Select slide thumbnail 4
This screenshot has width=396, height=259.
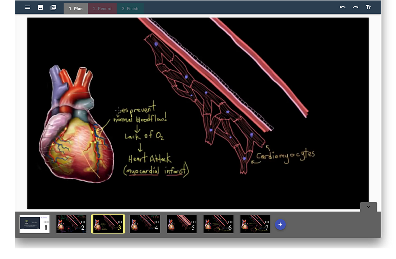[145, 224]
